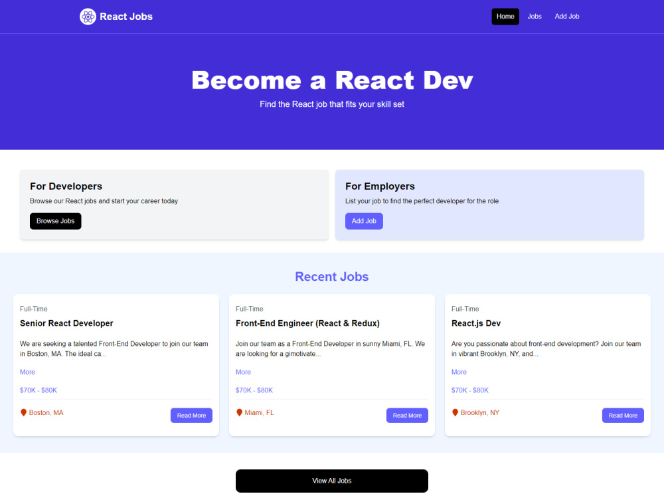Click the For Developers heading
This screenshot has height=498, width=664.
[x=66, y=187]
